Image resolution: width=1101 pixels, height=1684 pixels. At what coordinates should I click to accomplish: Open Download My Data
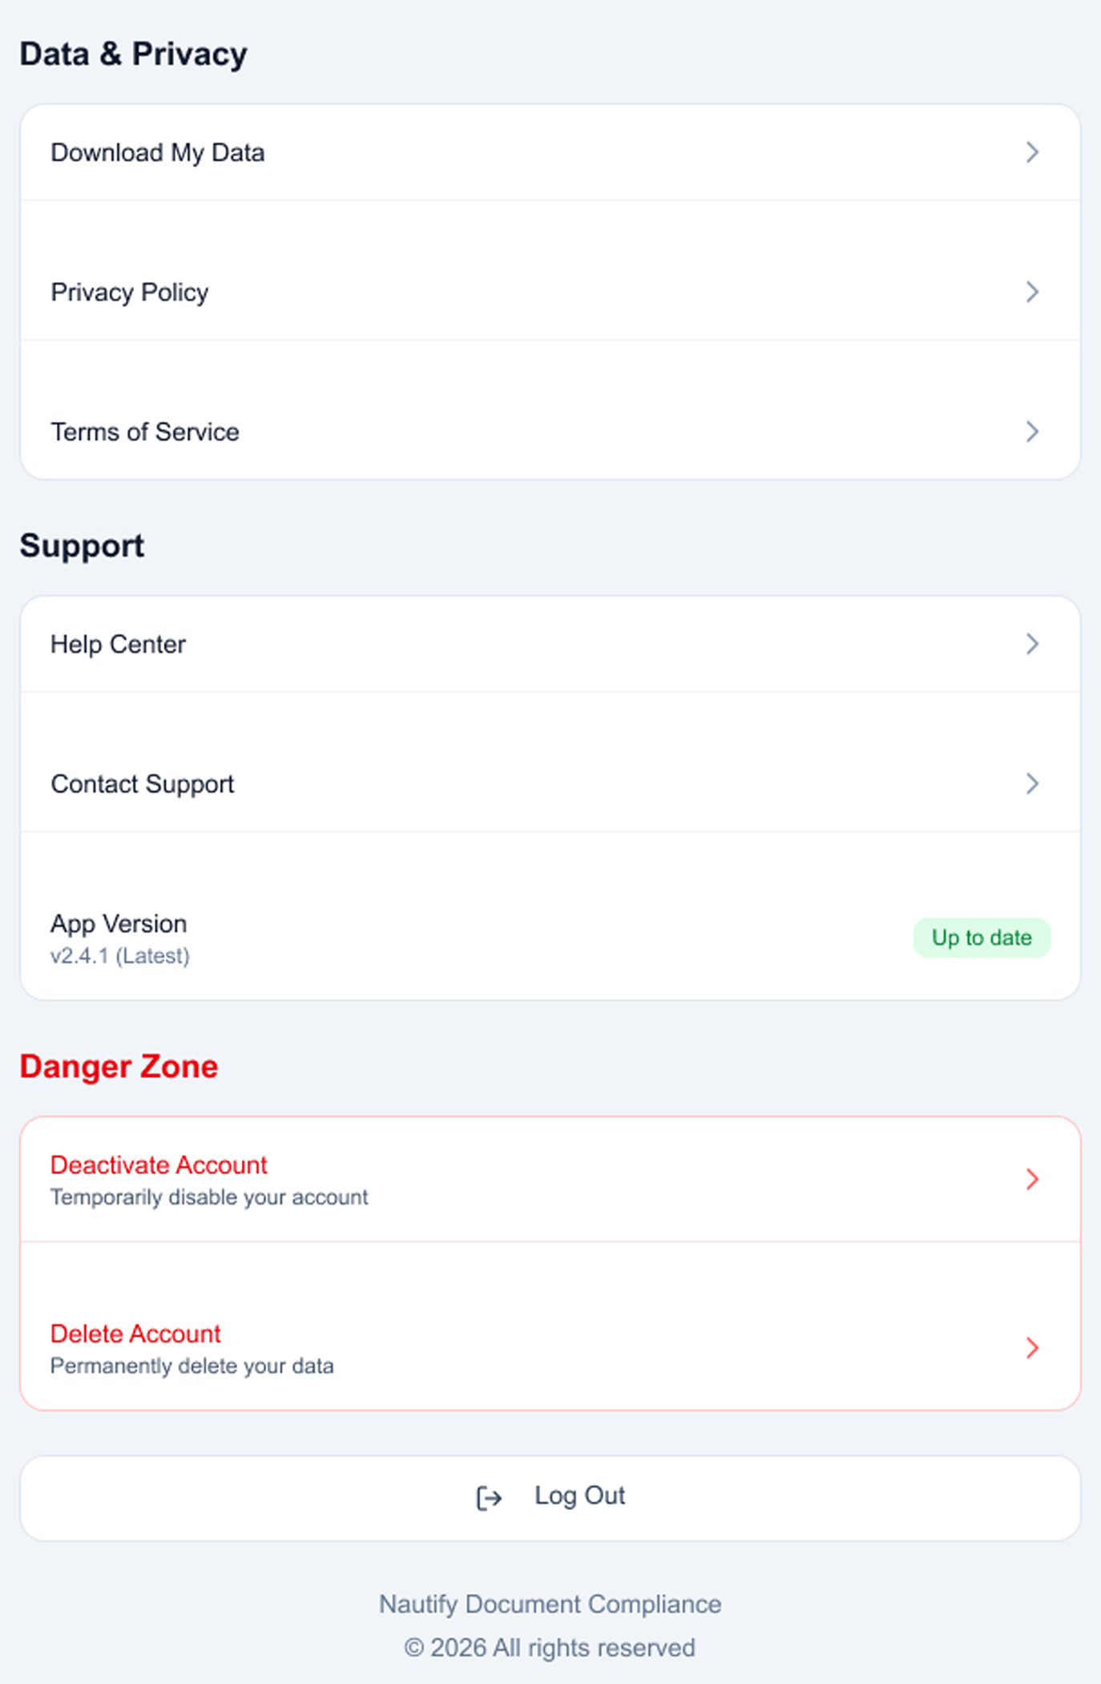[x=158, y=152]
